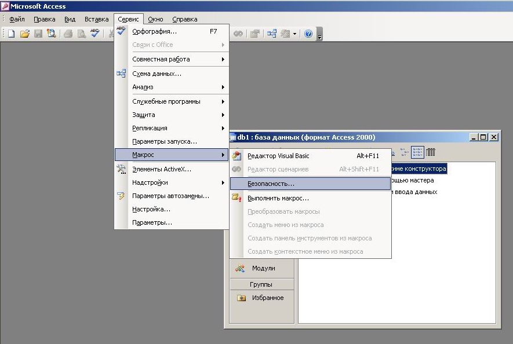Click the Relationships icon in the toolbar

(x=271, y=34)
